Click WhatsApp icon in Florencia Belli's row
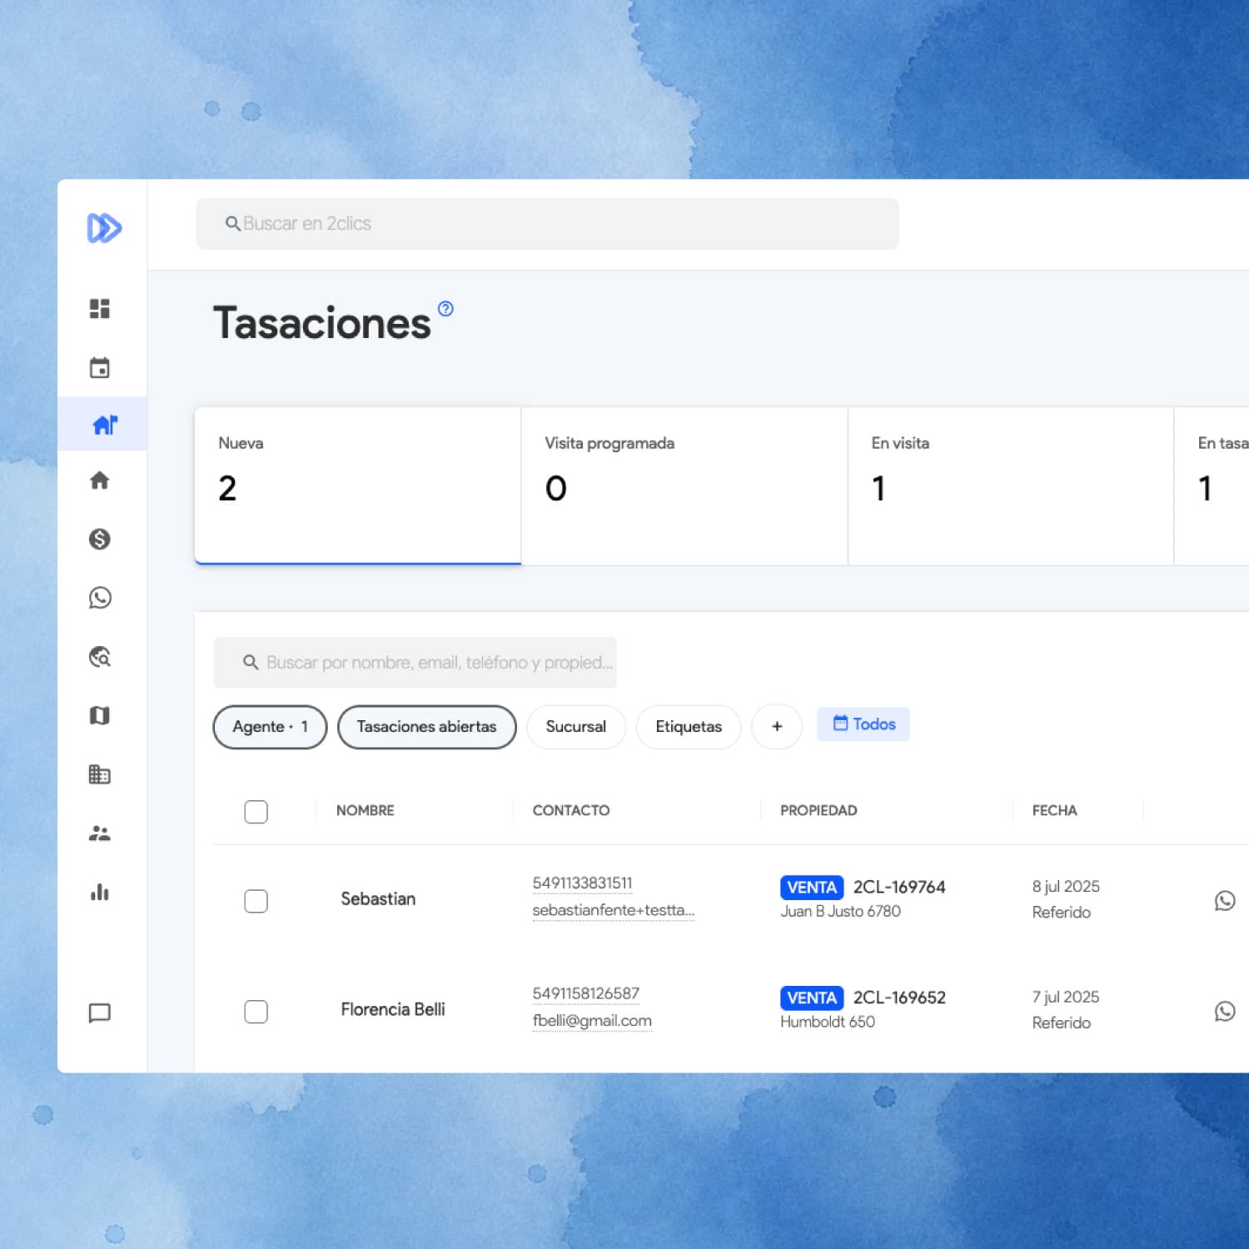Image resolution: width=1249 pixels, height=1249 pixels. pos(1225,1011)
